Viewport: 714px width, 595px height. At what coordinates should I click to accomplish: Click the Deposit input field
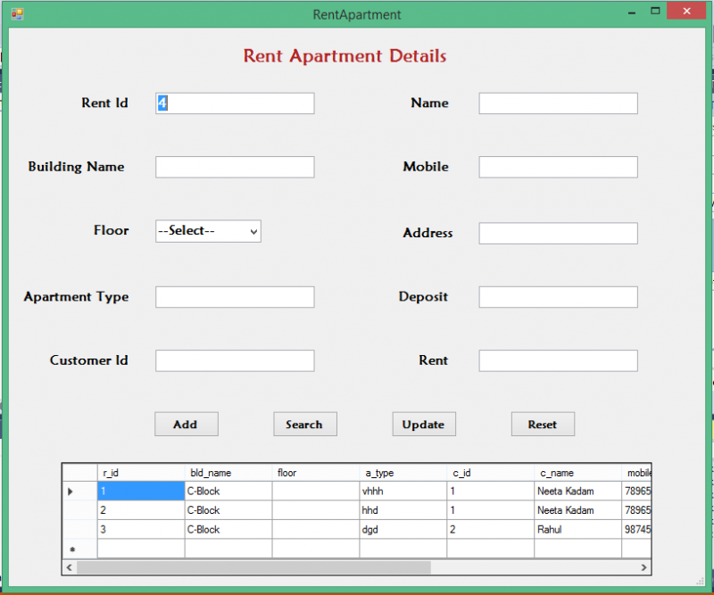[x=558, y=297]
